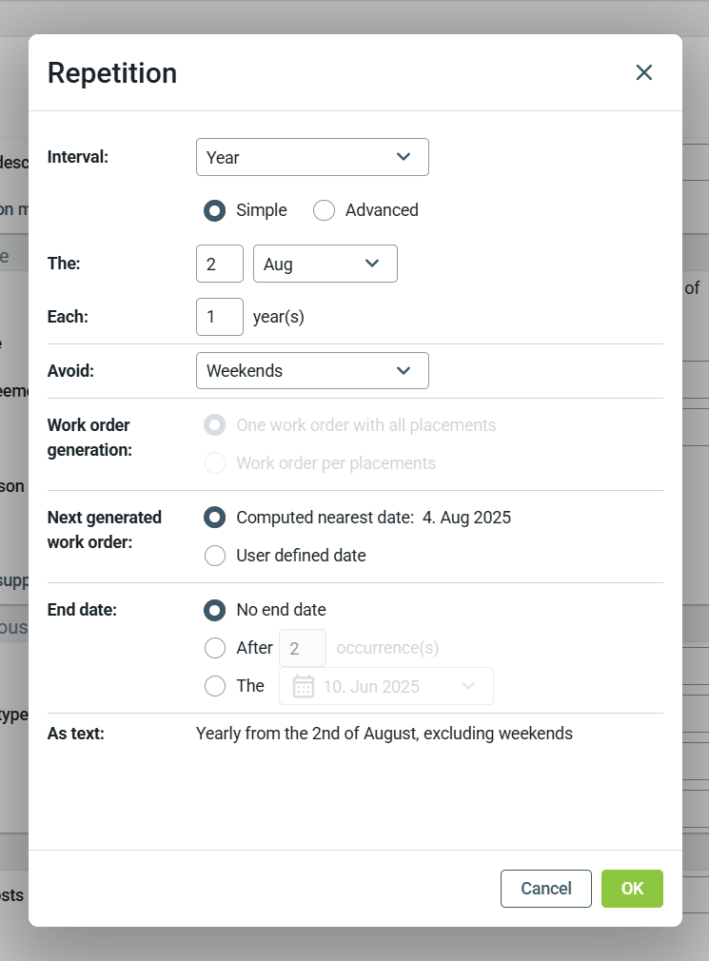Expand the month dropdown showing Aug

tap(325, 265)
